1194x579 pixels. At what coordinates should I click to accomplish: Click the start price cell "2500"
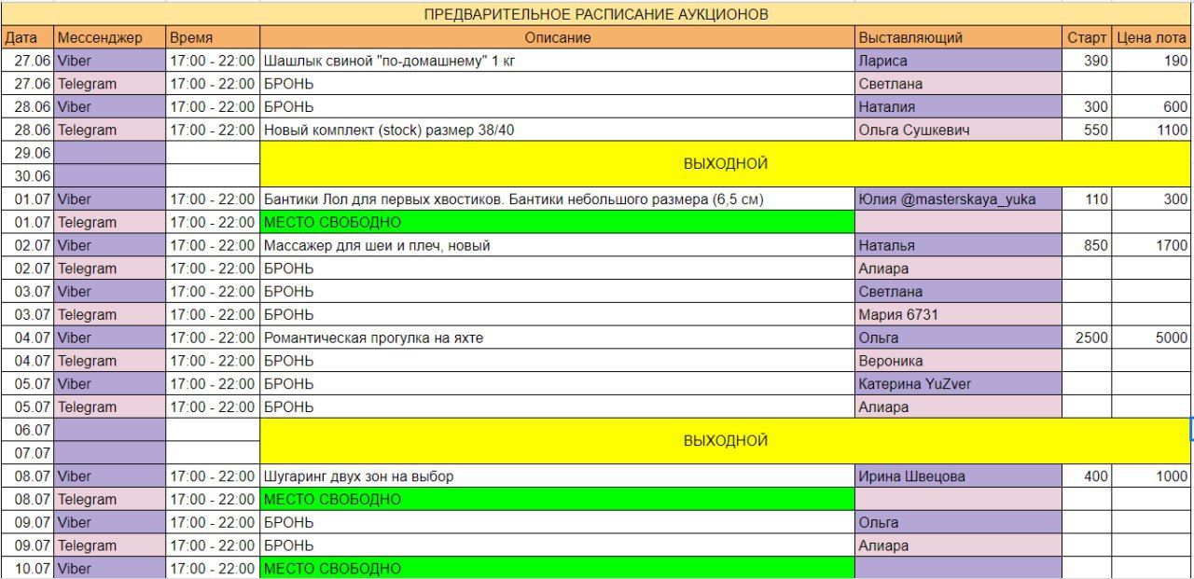pos(1088,338)
